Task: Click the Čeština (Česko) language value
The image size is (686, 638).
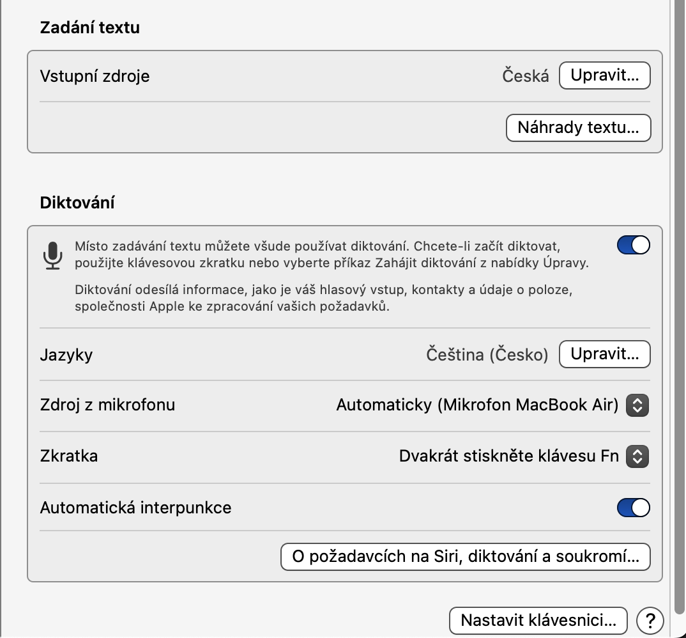Action: [x=487, y=354]
